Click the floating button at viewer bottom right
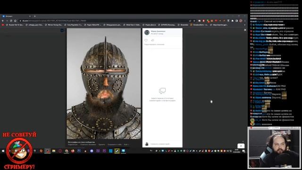302x170 pixels. point(241,146)
